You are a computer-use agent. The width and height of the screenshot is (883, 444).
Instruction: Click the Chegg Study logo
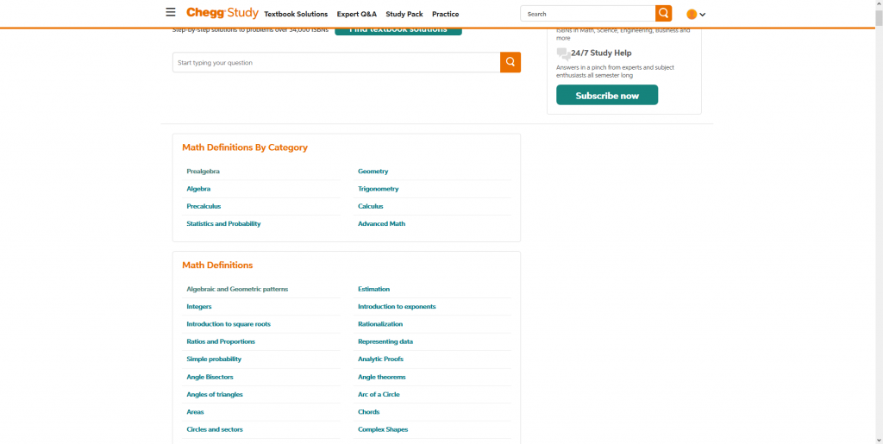[x=222, y=13]
